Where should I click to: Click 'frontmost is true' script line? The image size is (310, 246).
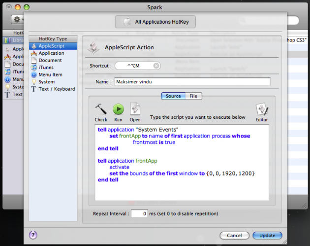pos(154,142)
